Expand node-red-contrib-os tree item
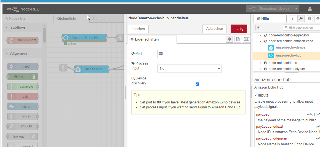Viewport: 320px width, 147px height. [260, 63]
